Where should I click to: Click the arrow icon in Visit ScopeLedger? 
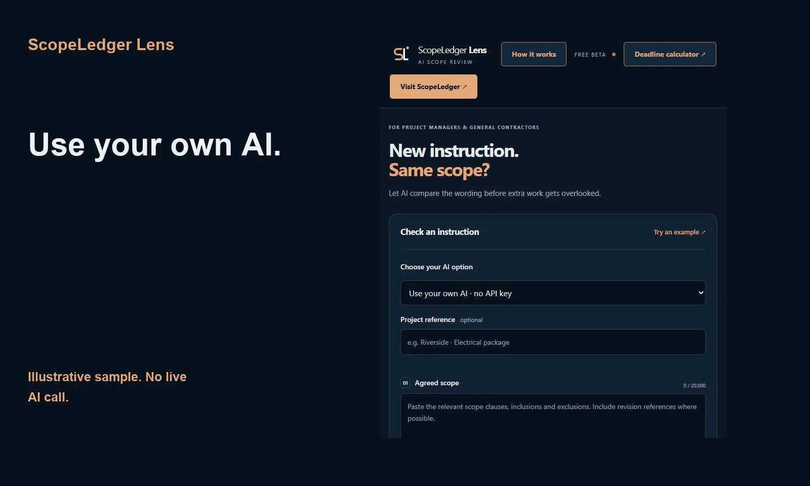465,87
